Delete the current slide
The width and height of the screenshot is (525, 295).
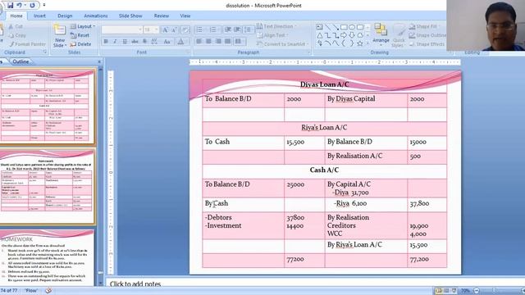pos(80,43)
